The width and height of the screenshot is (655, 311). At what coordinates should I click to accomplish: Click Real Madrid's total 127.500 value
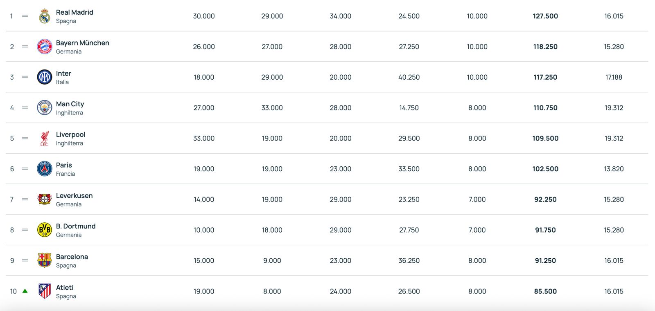(x=545, y=16)
